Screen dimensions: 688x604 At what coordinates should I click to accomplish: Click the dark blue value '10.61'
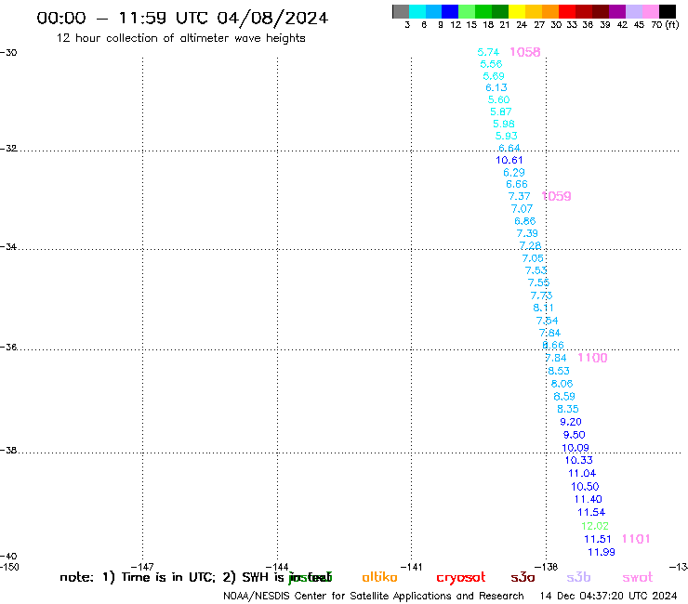tap(509, 160)
